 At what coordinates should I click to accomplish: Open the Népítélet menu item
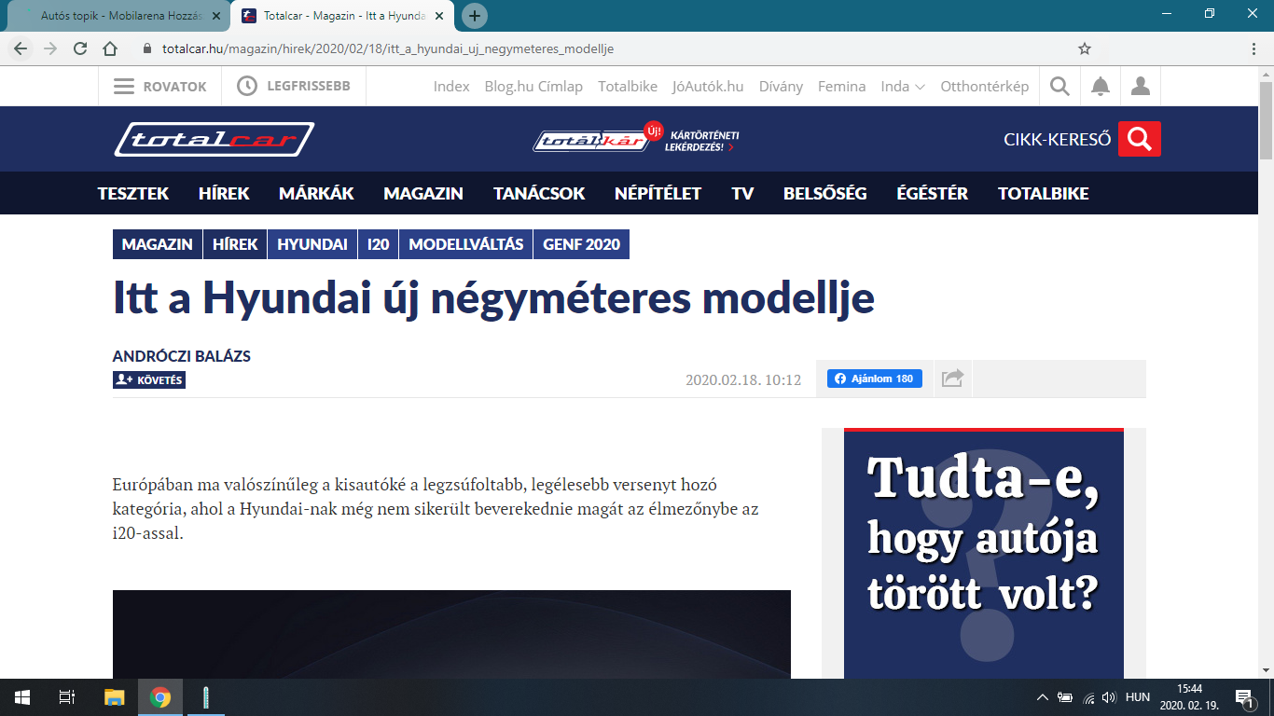(658, 194)
